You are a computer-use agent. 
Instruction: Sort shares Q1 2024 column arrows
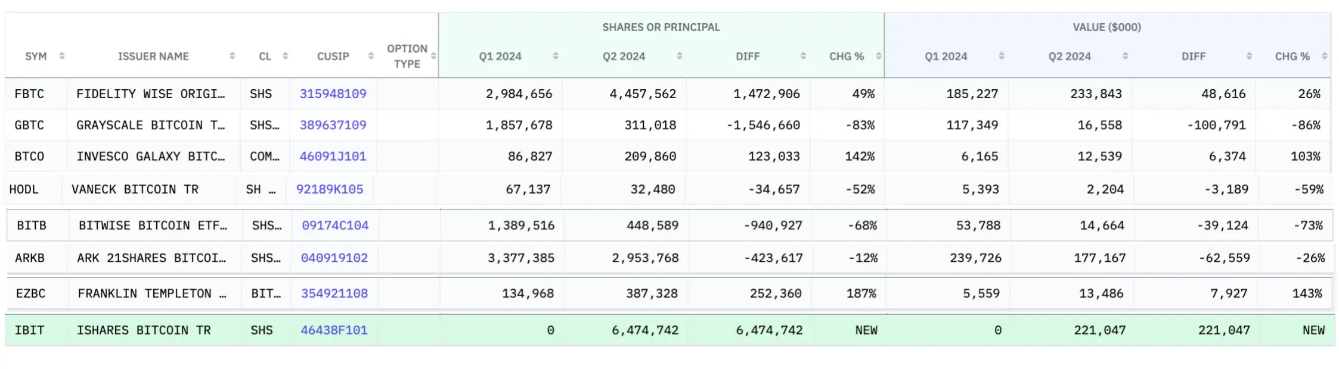pos(556,56)
